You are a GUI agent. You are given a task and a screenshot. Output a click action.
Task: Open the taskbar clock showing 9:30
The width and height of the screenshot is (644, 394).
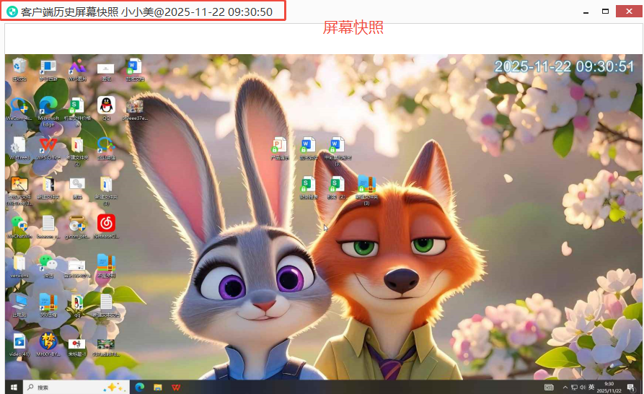[609, 387]
